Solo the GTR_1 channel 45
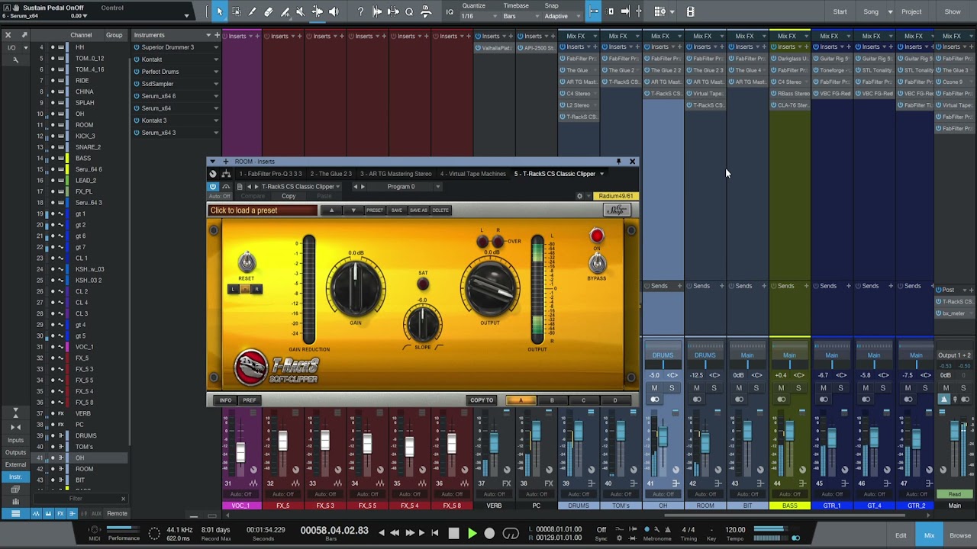 840,388
